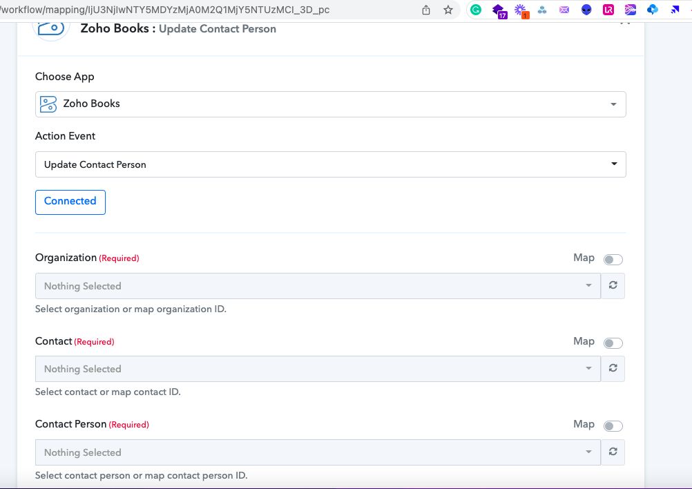Screen dimensions: 692x489
Task: Click 'Select contact or map contact ID.' text
Action: pos(108,392)
